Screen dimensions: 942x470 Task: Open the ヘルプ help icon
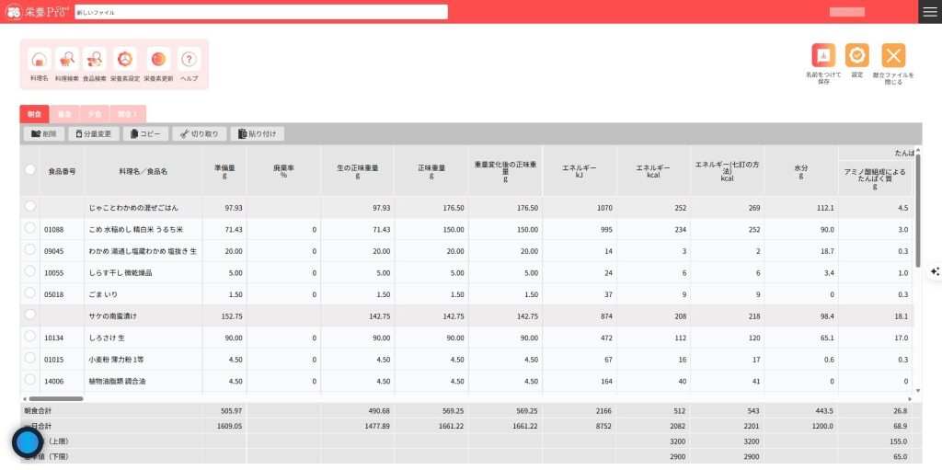coord(189,61)
